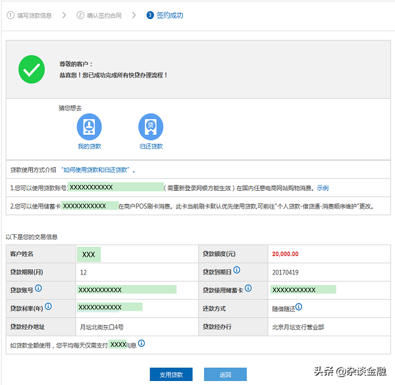
Task: Click masked savings card number in table
Action: [303, 290]
